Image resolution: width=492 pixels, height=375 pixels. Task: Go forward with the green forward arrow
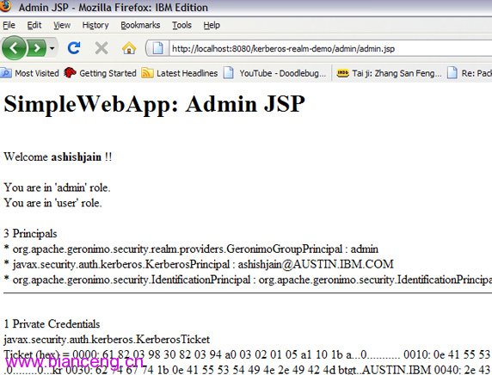(37, 48)
